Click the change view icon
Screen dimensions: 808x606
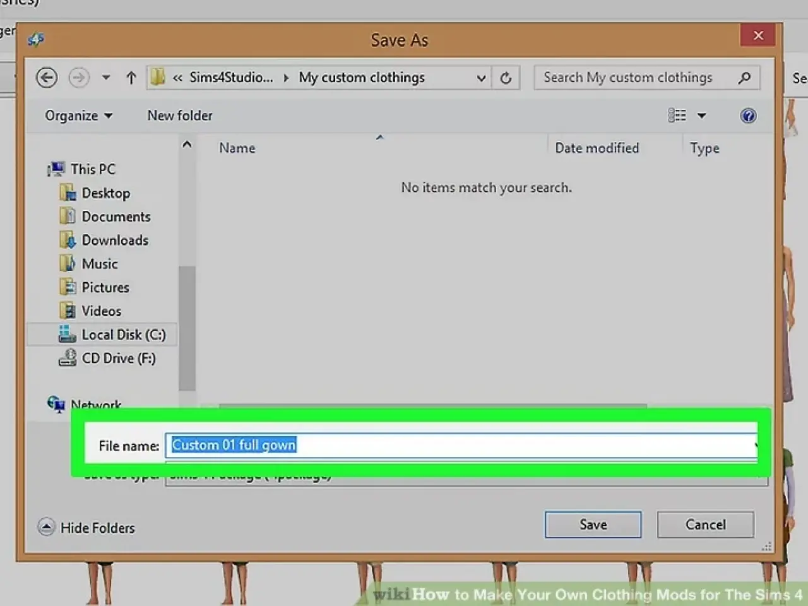point(677,116)
